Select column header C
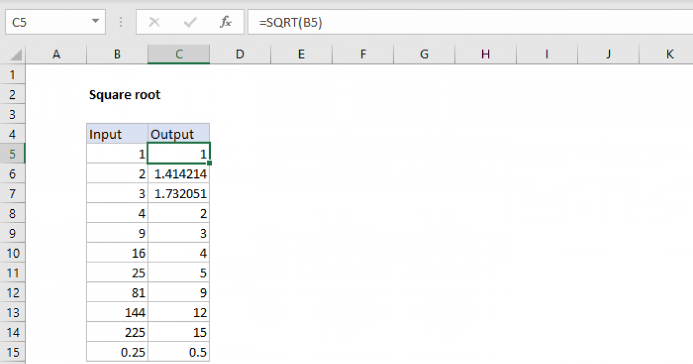Image resolution: width=693 pixels, height=364 pixels. pyautogui.click(x=179, y=54)
